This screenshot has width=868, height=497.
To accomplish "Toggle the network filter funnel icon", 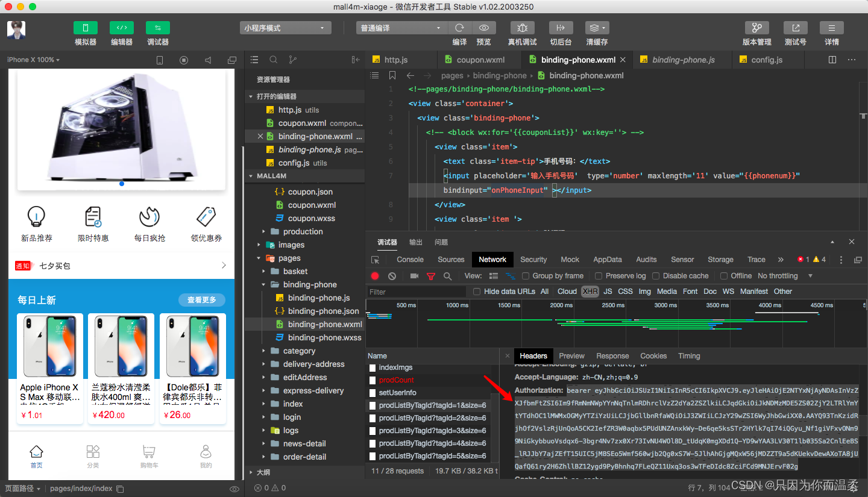I will pos(430,276).
